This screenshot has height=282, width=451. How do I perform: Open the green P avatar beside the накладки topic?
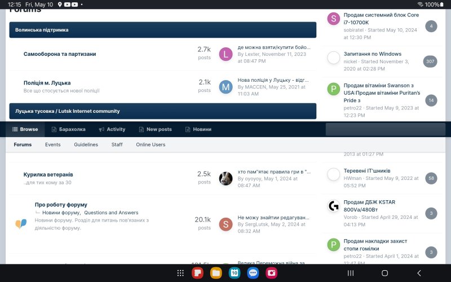click(x=334, y=245)
